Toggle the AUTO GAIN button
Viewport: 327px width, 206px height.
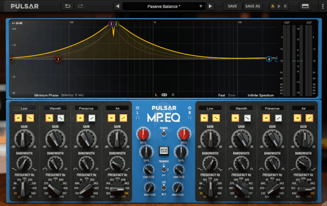tap(163, 151)
